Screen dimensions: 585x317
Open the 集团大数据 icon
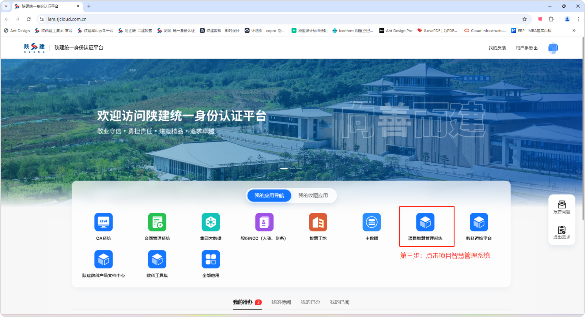pos(211,222)
